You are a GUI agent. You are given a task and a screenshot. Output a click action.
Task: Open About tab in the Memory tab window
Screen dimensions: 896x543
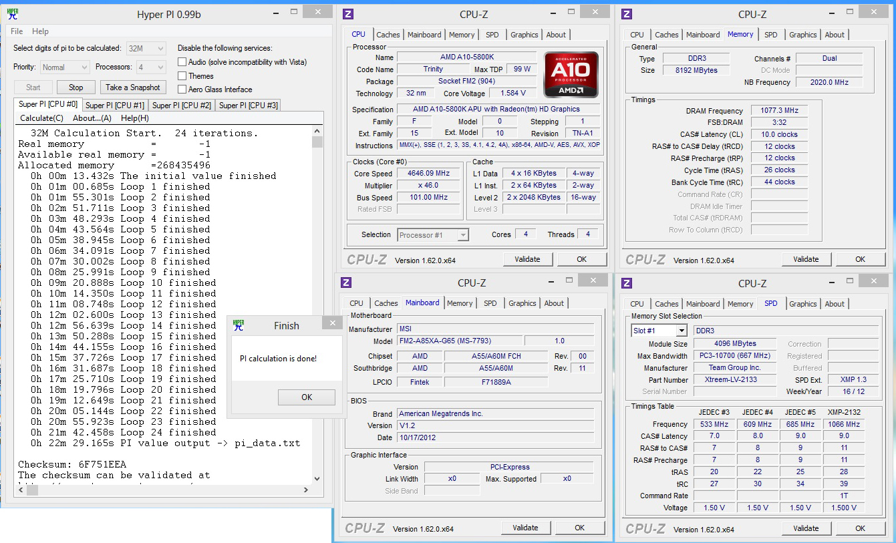click(x=835, y=35)
